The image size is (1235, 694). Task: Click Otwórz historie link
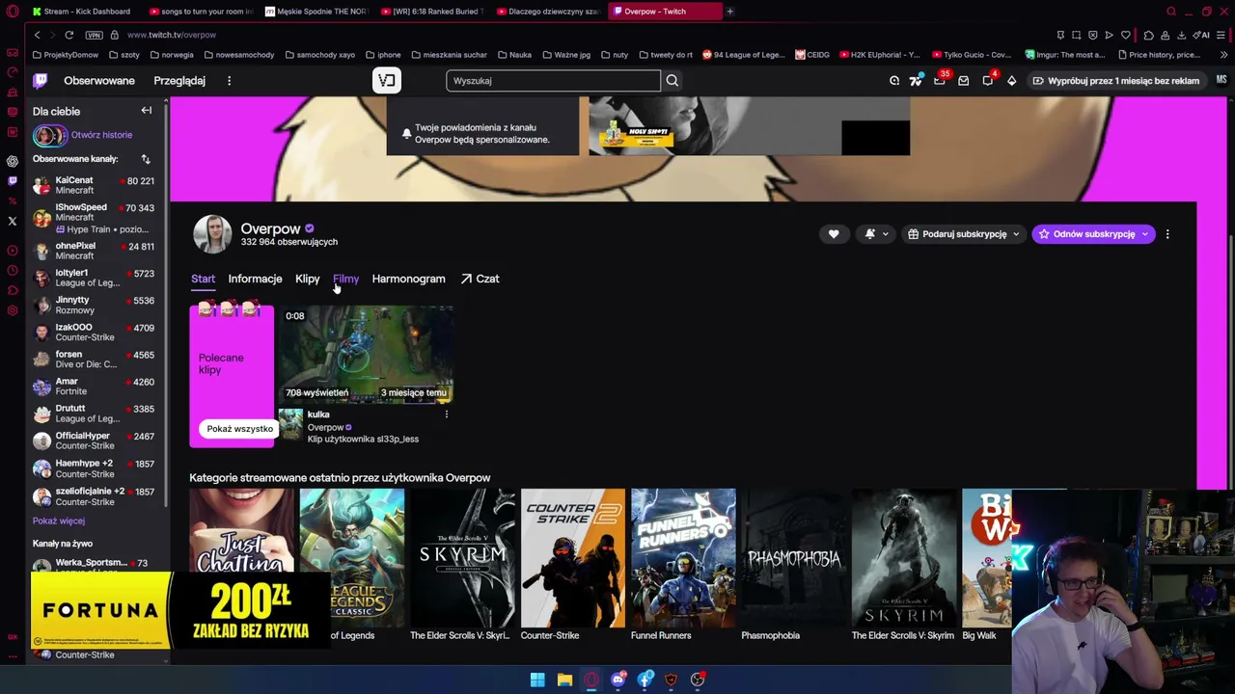[101, 135]
